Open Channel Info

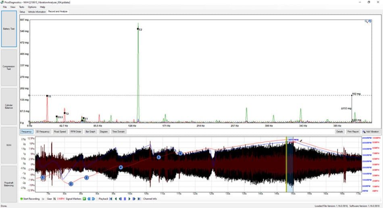(x=150, y=199)
